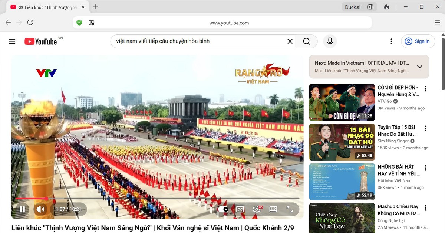Open NHỮNG BÀI HÁT HAY VỀ TÌNH YÊU thumbnail
Image resolution: width=445 pixels, height=233 pixels.
(x=342, y=182)
